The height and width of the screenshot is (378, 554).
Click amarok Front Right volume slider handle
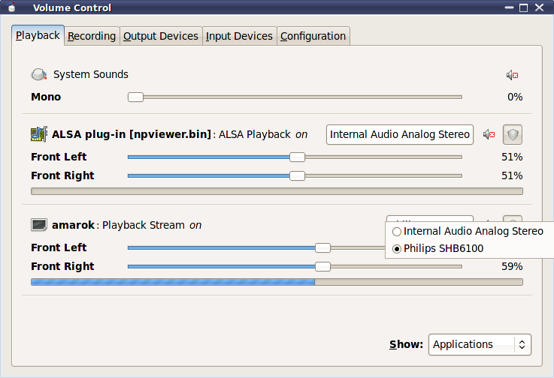click(x=322, y=266)
